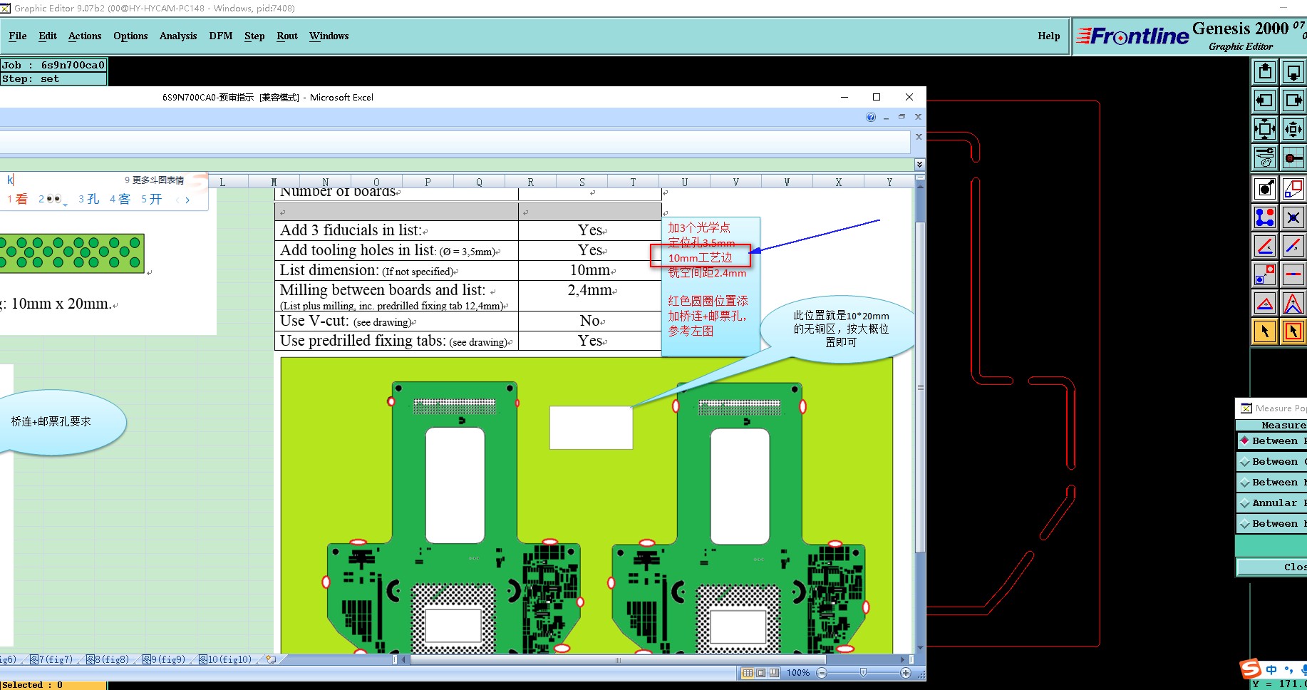Open the wrench and tools icon in Genesis toolbar
Screen dimensions: 1307x690
pos(1265,158)
